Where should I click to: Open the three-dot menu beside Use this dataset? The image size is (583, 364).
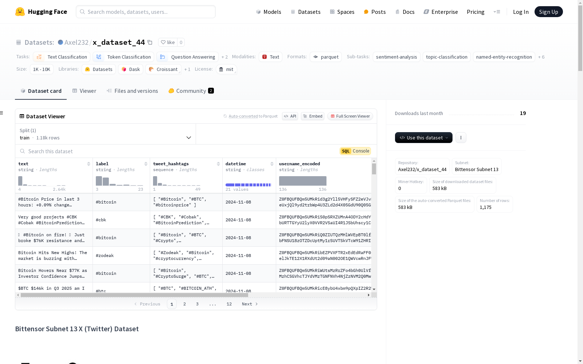point(461,138)
